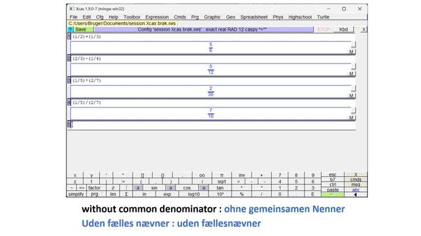
Task: Switch keypad to abc letters
Action: tap(356, 189)
